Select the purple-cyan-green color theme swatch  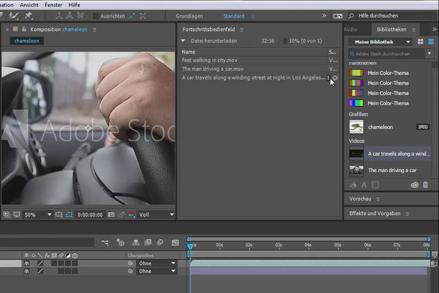(x=356, y=103)
